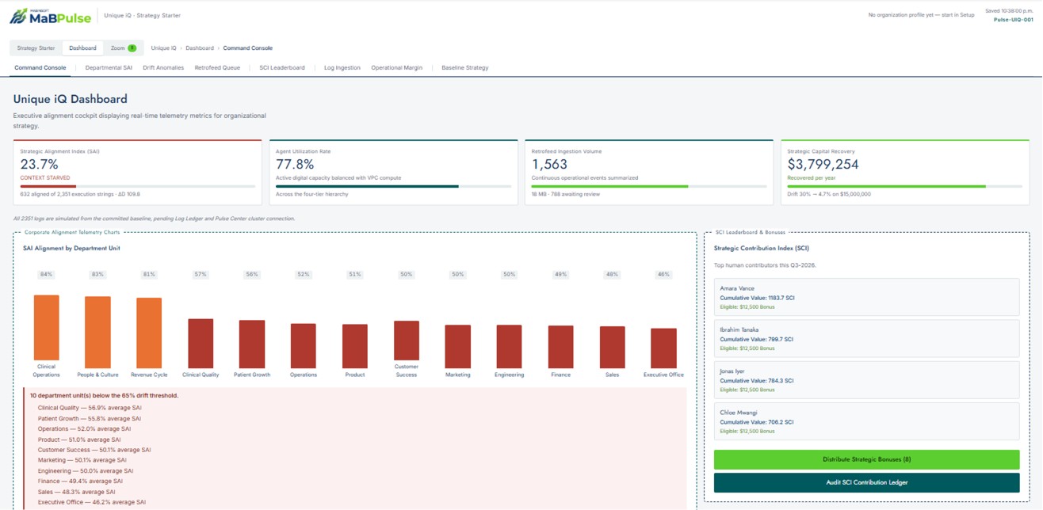The image size is (1043, 510).
Task: Click the Strategic Contribution Index (SCI) heading
Action: [761, 249]
